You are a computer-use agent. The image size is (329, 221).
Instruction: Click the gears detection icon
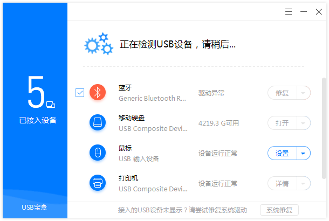pyautogui.click(x=99, y=44)
